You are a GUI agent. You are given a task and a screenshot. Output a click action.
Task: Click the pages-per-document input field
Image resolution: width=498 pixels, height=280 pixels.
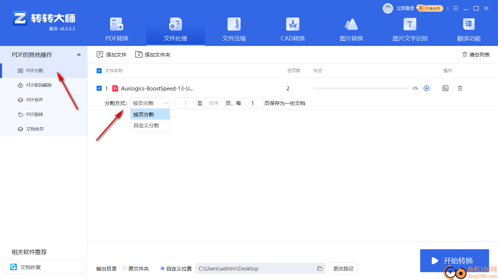tap(253, 103)
